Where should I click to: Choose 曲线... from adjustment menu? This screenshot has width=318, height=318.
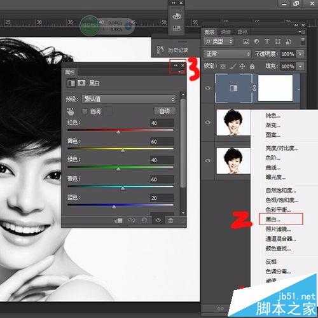pos(273,167)
